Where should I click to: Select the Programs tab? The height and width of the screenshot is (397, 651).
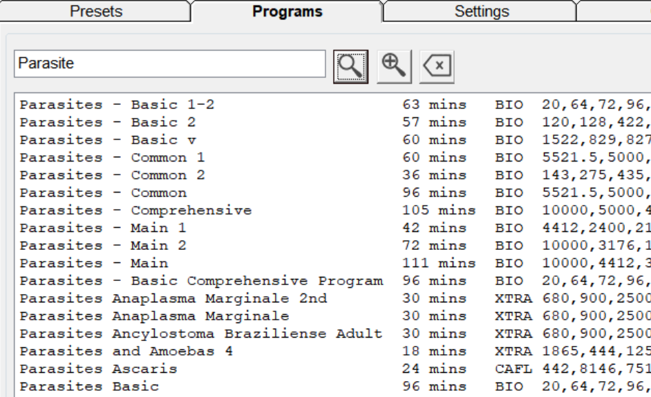click(x=287, y=12)
